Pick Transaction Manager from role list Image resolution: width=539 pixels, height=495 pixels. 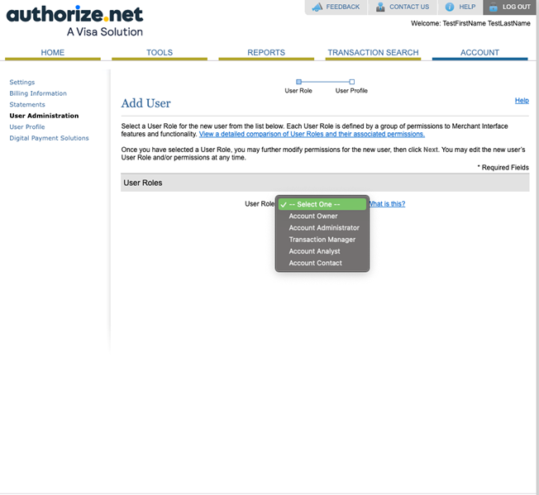322,240
